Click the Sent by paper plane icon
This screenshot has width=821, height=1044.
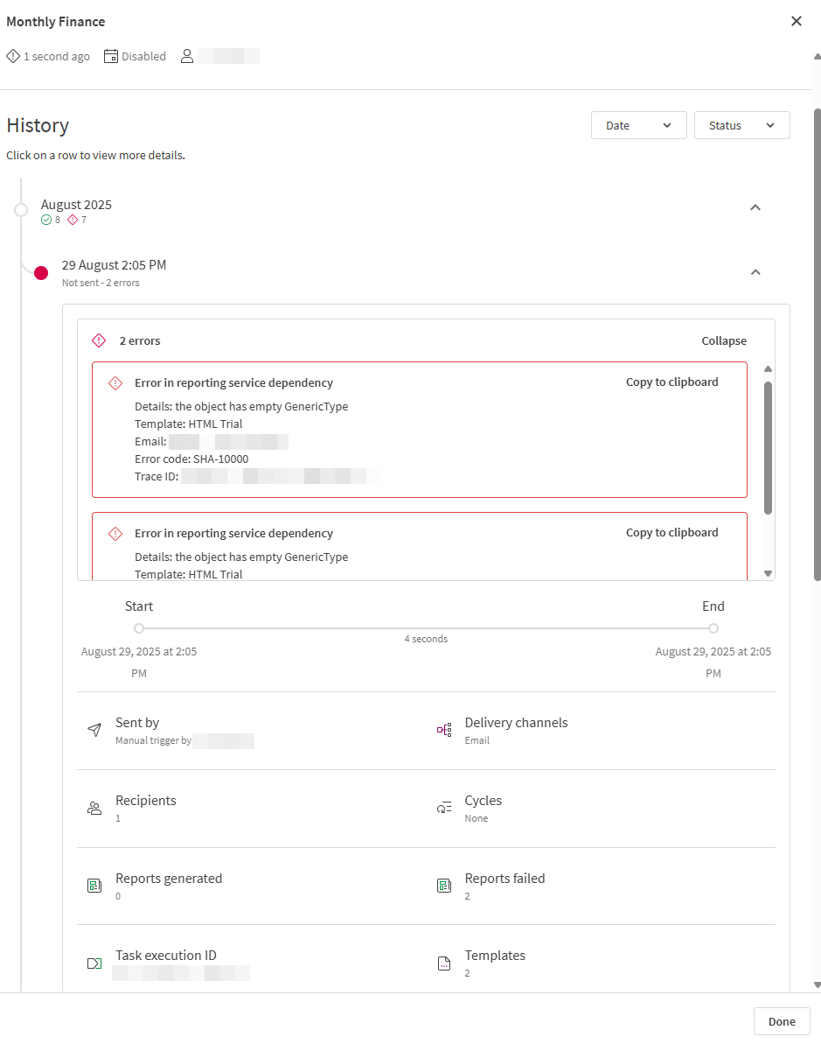pyautogui.click(x=94, y=729)
